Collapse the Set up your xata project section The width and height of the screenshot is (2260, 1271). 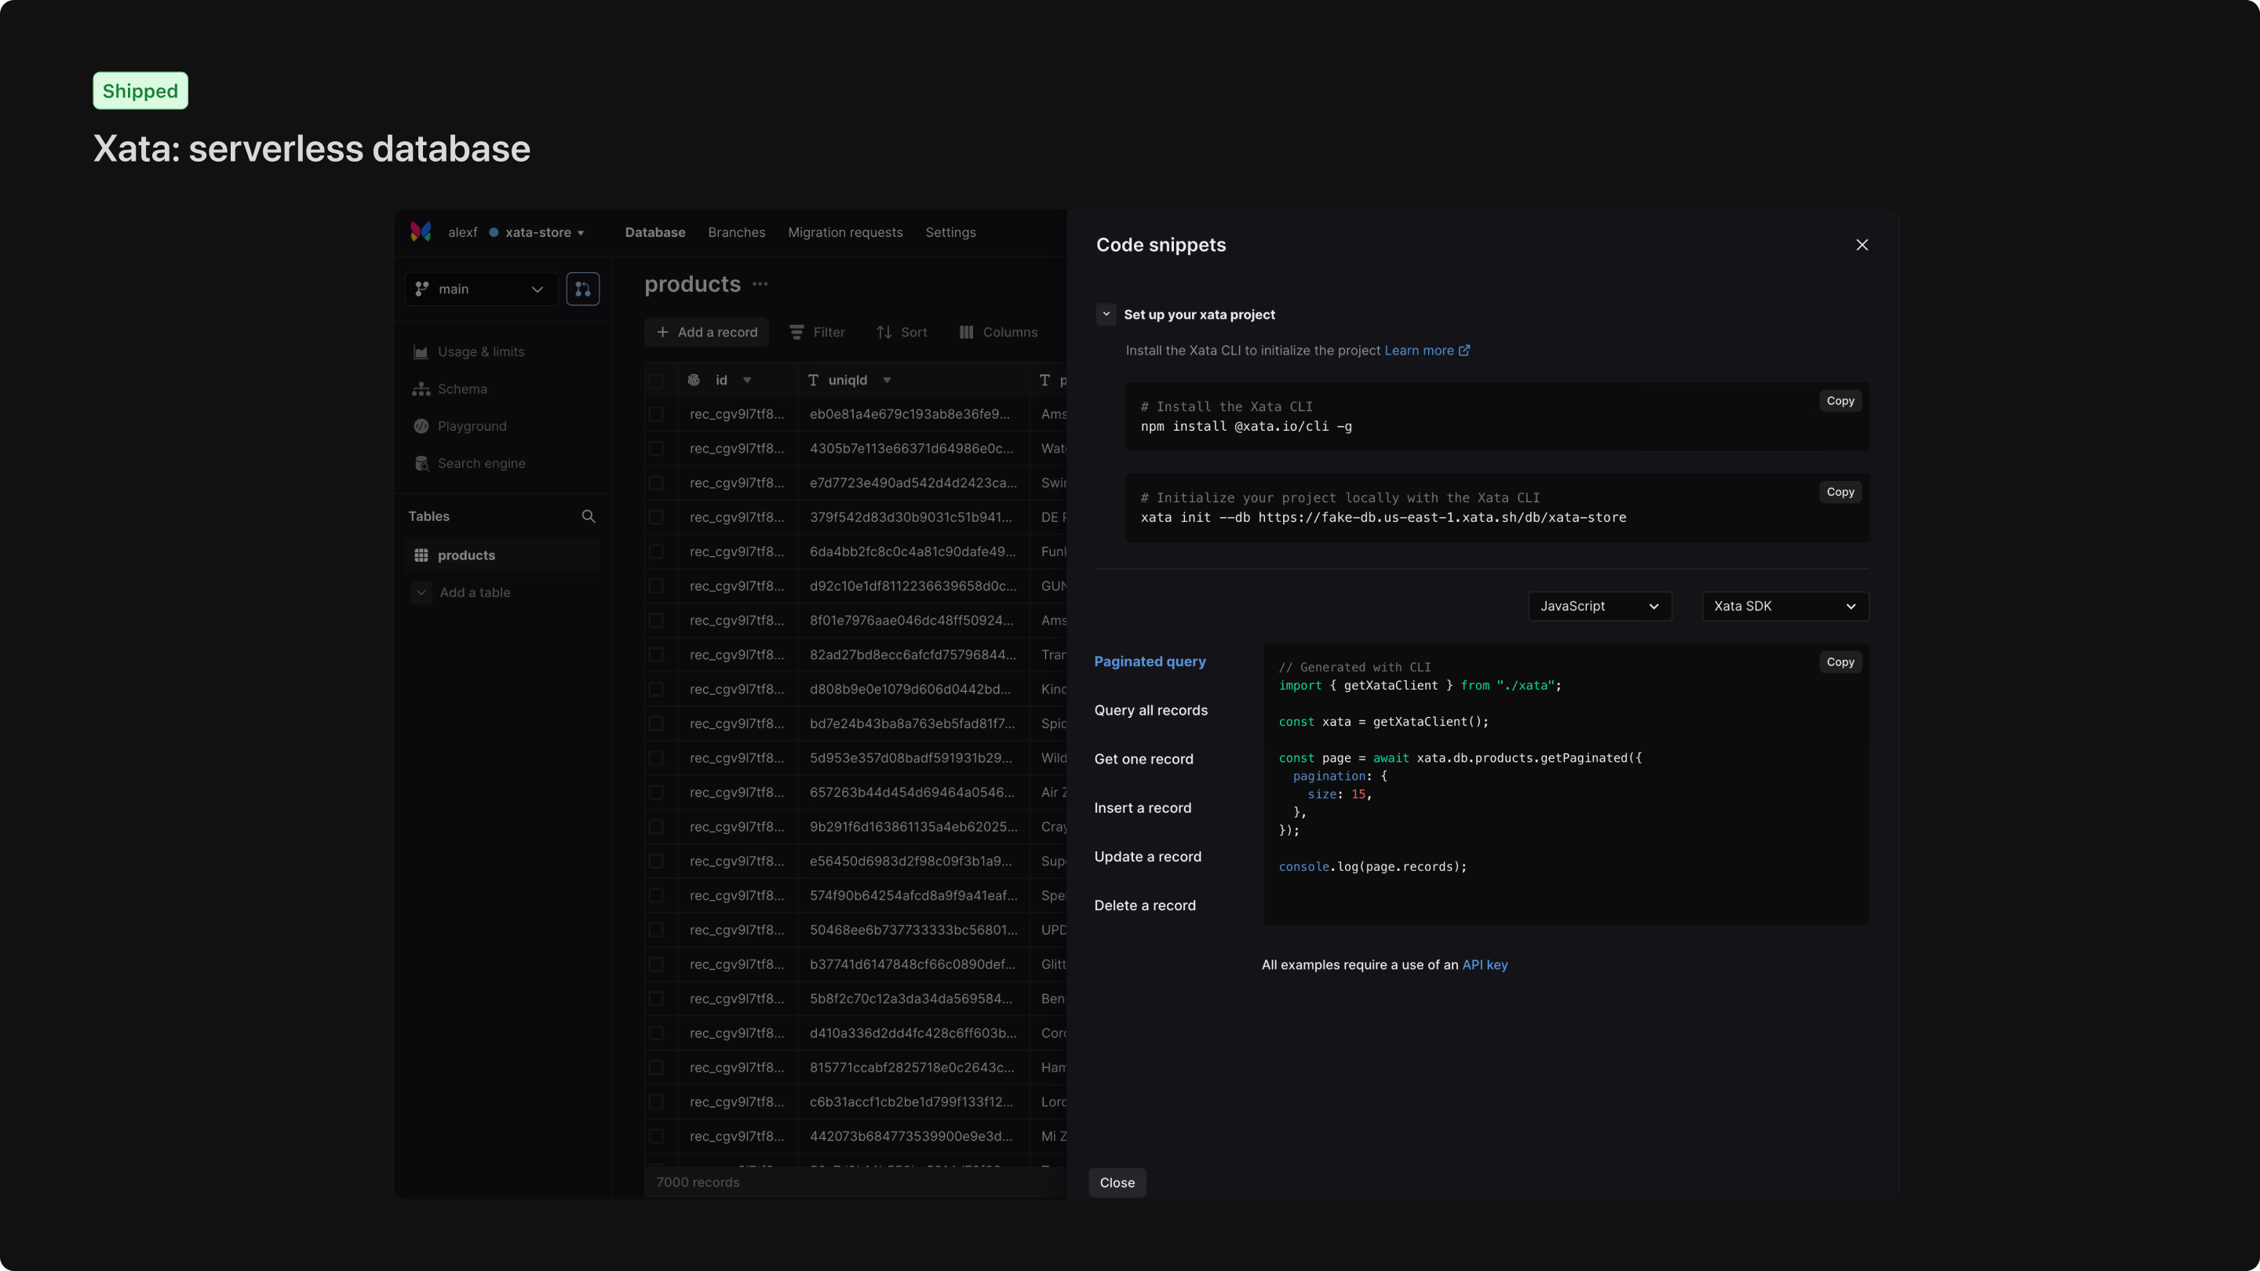pos(1106,314)
